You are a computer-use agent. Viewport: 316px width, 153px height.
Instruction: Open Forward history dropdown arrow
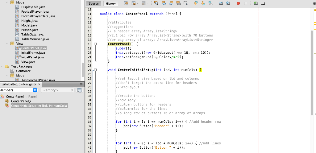(148, 3)
